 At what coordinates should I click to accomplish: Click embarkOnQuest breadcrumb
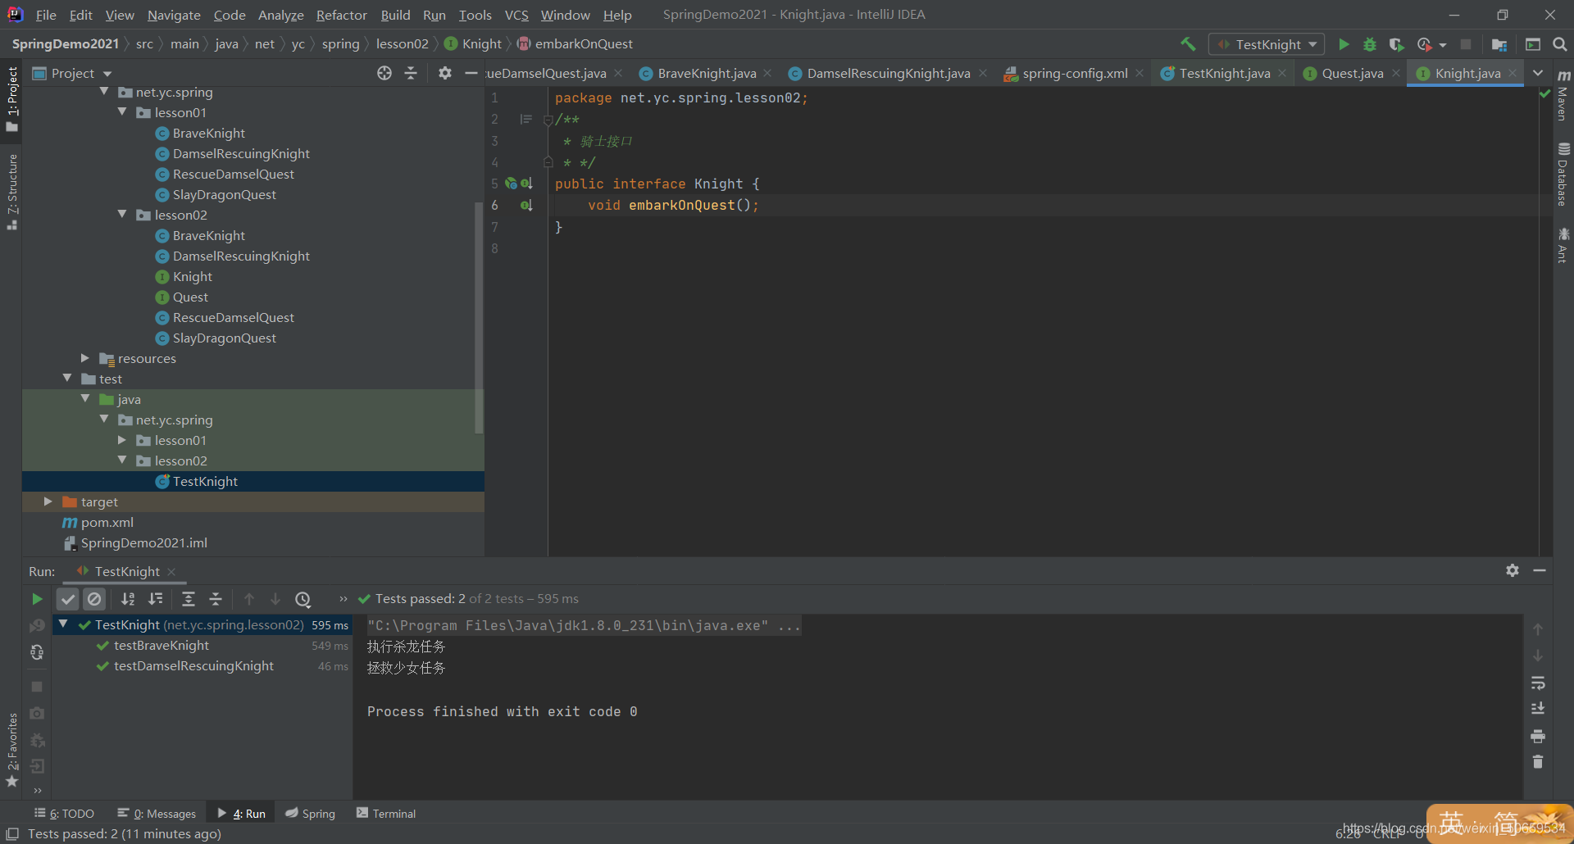click(x=575, y=44)
